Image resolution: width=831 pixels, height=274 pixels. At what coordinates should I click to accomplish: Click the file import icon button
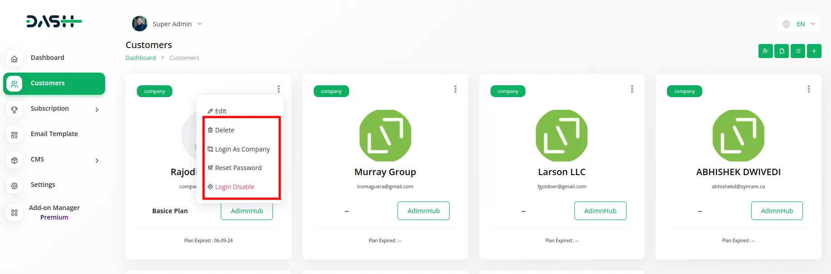pyautogui.click(x=782, y=51)
